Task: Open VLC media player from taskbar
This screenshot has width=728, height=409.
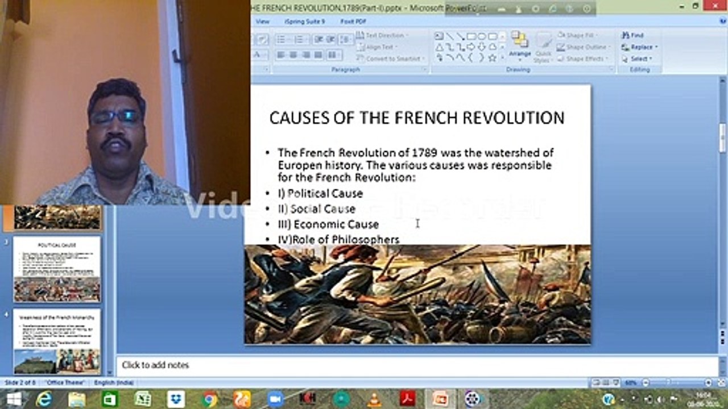Action: [374, 399]
